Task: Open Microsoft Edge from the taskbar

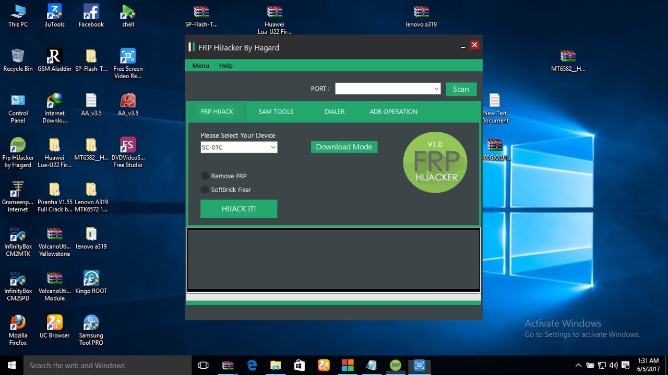Action: point(252,366)
